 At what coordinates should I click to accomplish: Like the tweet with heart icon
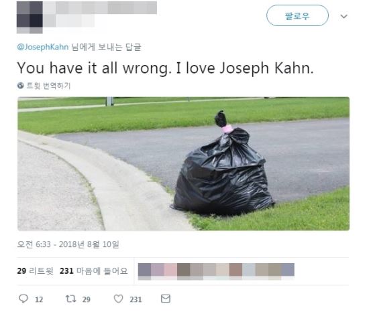click(x=118, y=299)
